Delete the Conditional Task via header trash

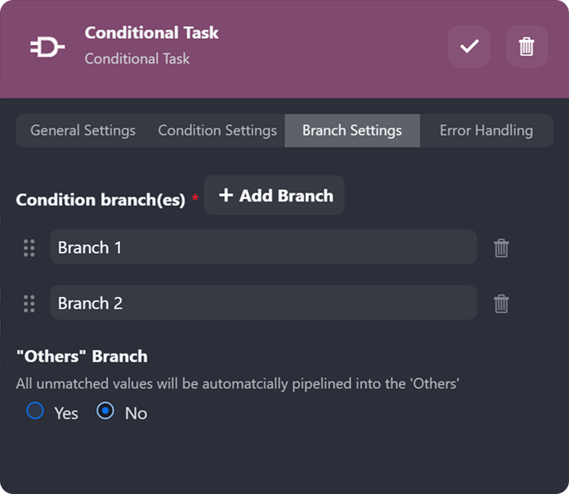click(x=527, y=46)
